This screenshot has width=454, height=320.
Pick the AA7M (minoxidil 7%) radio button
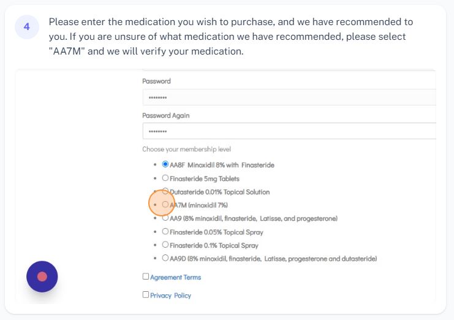(x=165, y=205)
